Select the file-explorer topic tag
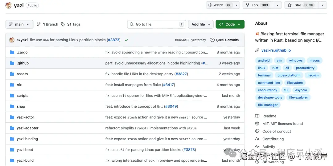 coord(298,98)
